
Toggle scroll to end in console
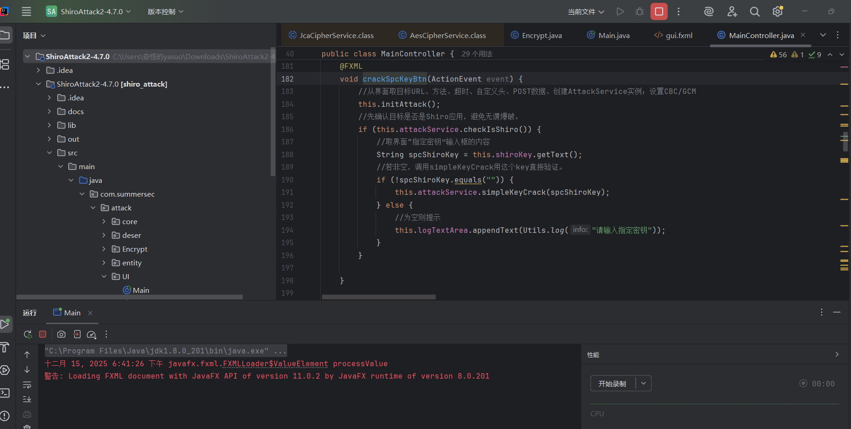27,399
